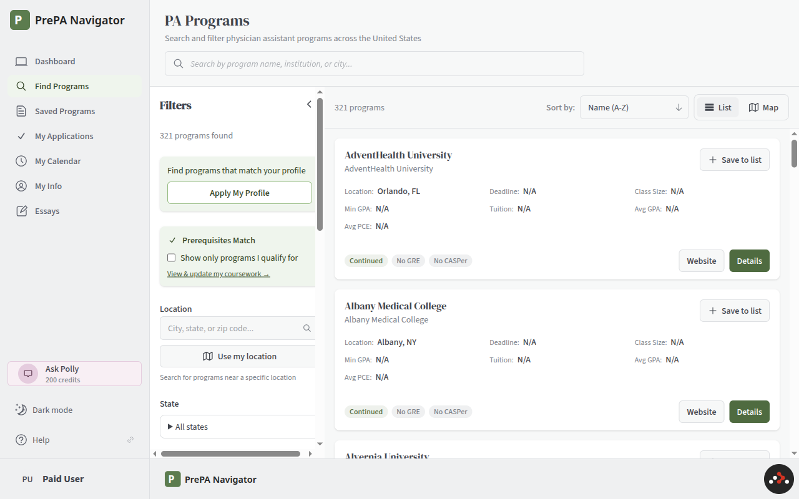The width and height of the screenshot is (799, 499).
Task: Click the My Calendar clock icon
Action: 21,161
